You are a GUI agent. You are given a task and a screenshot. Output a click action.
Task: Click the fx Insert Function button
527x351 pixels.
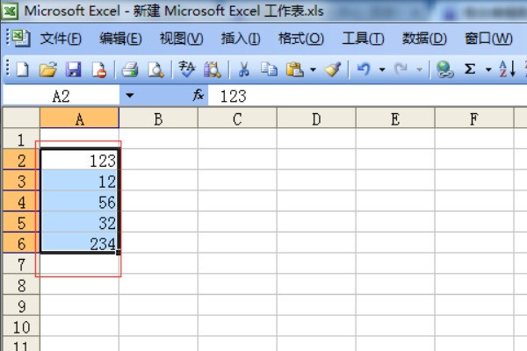click(199, 96)
